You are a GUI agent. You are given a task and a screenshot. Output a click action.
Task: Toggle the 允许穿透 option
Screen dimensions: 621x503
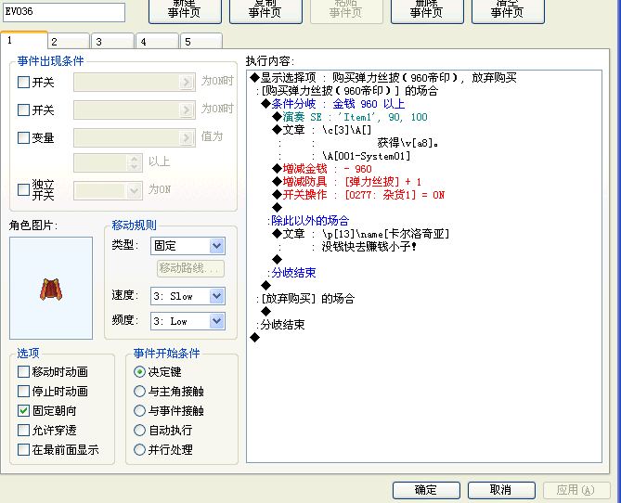point(24,430)
